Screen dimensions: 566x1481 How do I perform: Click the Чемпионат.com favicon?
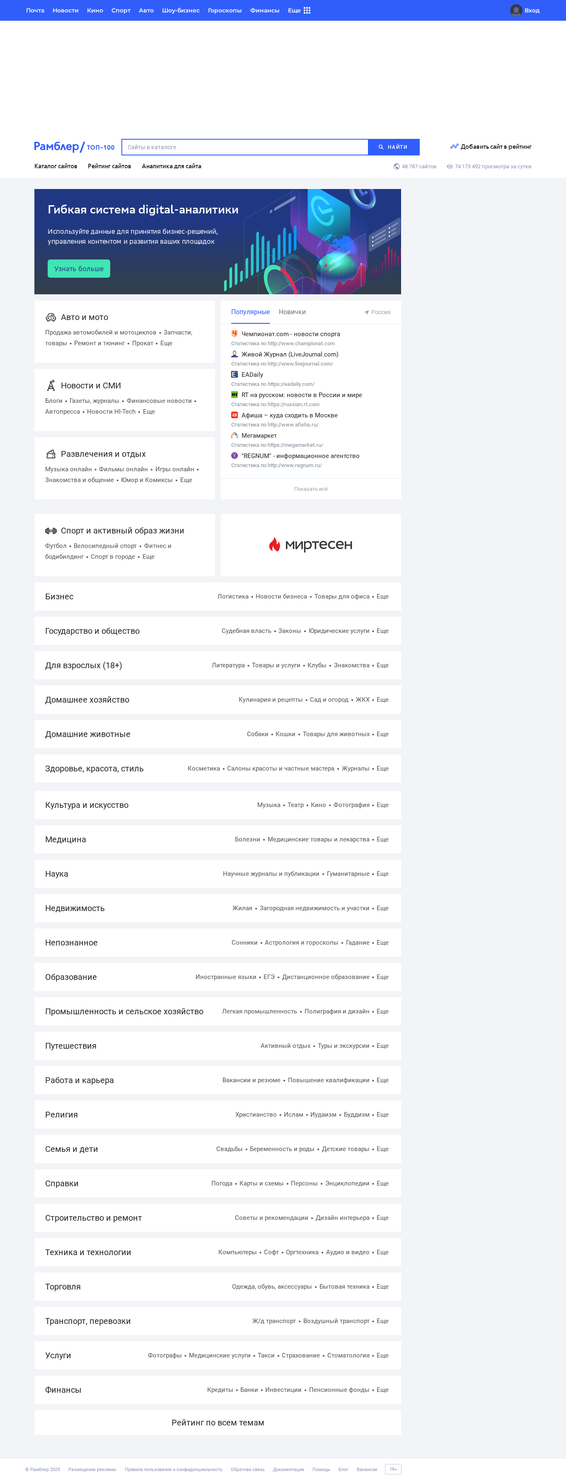[x=235, y=333]
